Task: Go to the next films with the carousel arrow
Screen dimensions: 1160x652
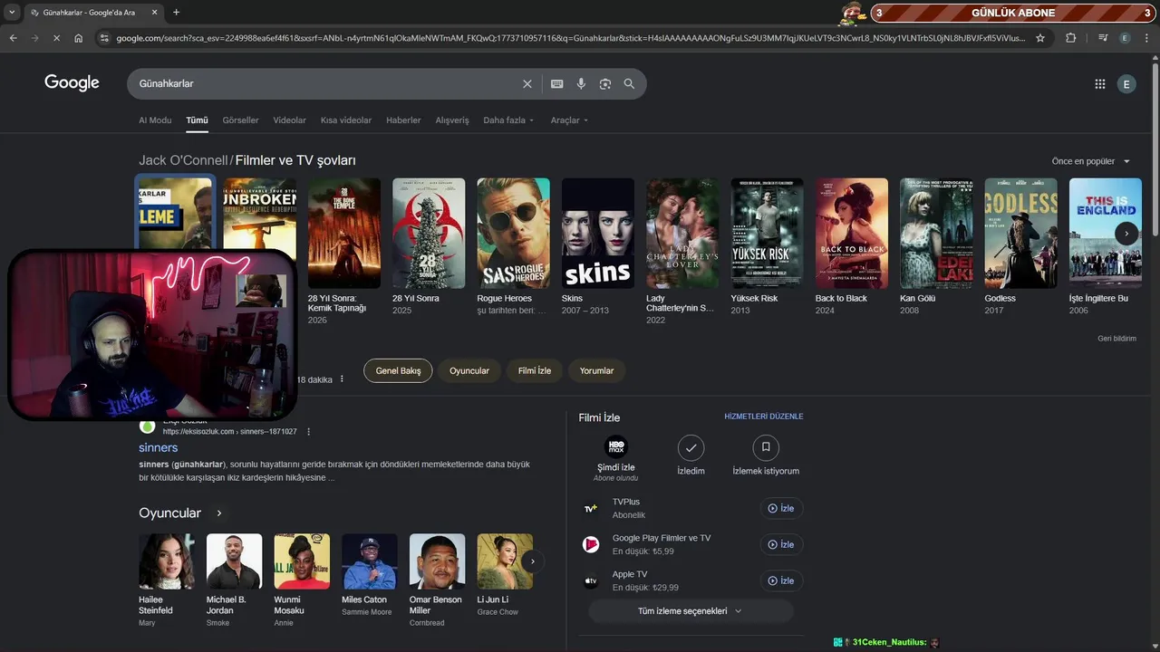Action: [1126, 233]
